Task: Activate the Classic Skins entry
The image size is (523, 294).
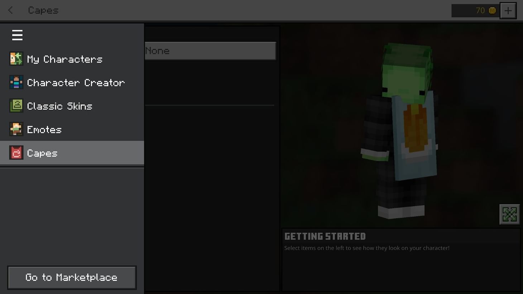Action: coord(59,106)
